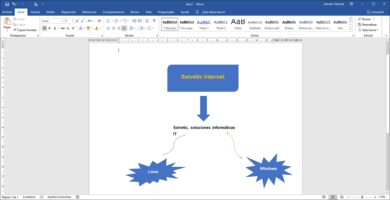Click the sort A-Z icon
The image size is (390, 200).
tap(147, 21)
